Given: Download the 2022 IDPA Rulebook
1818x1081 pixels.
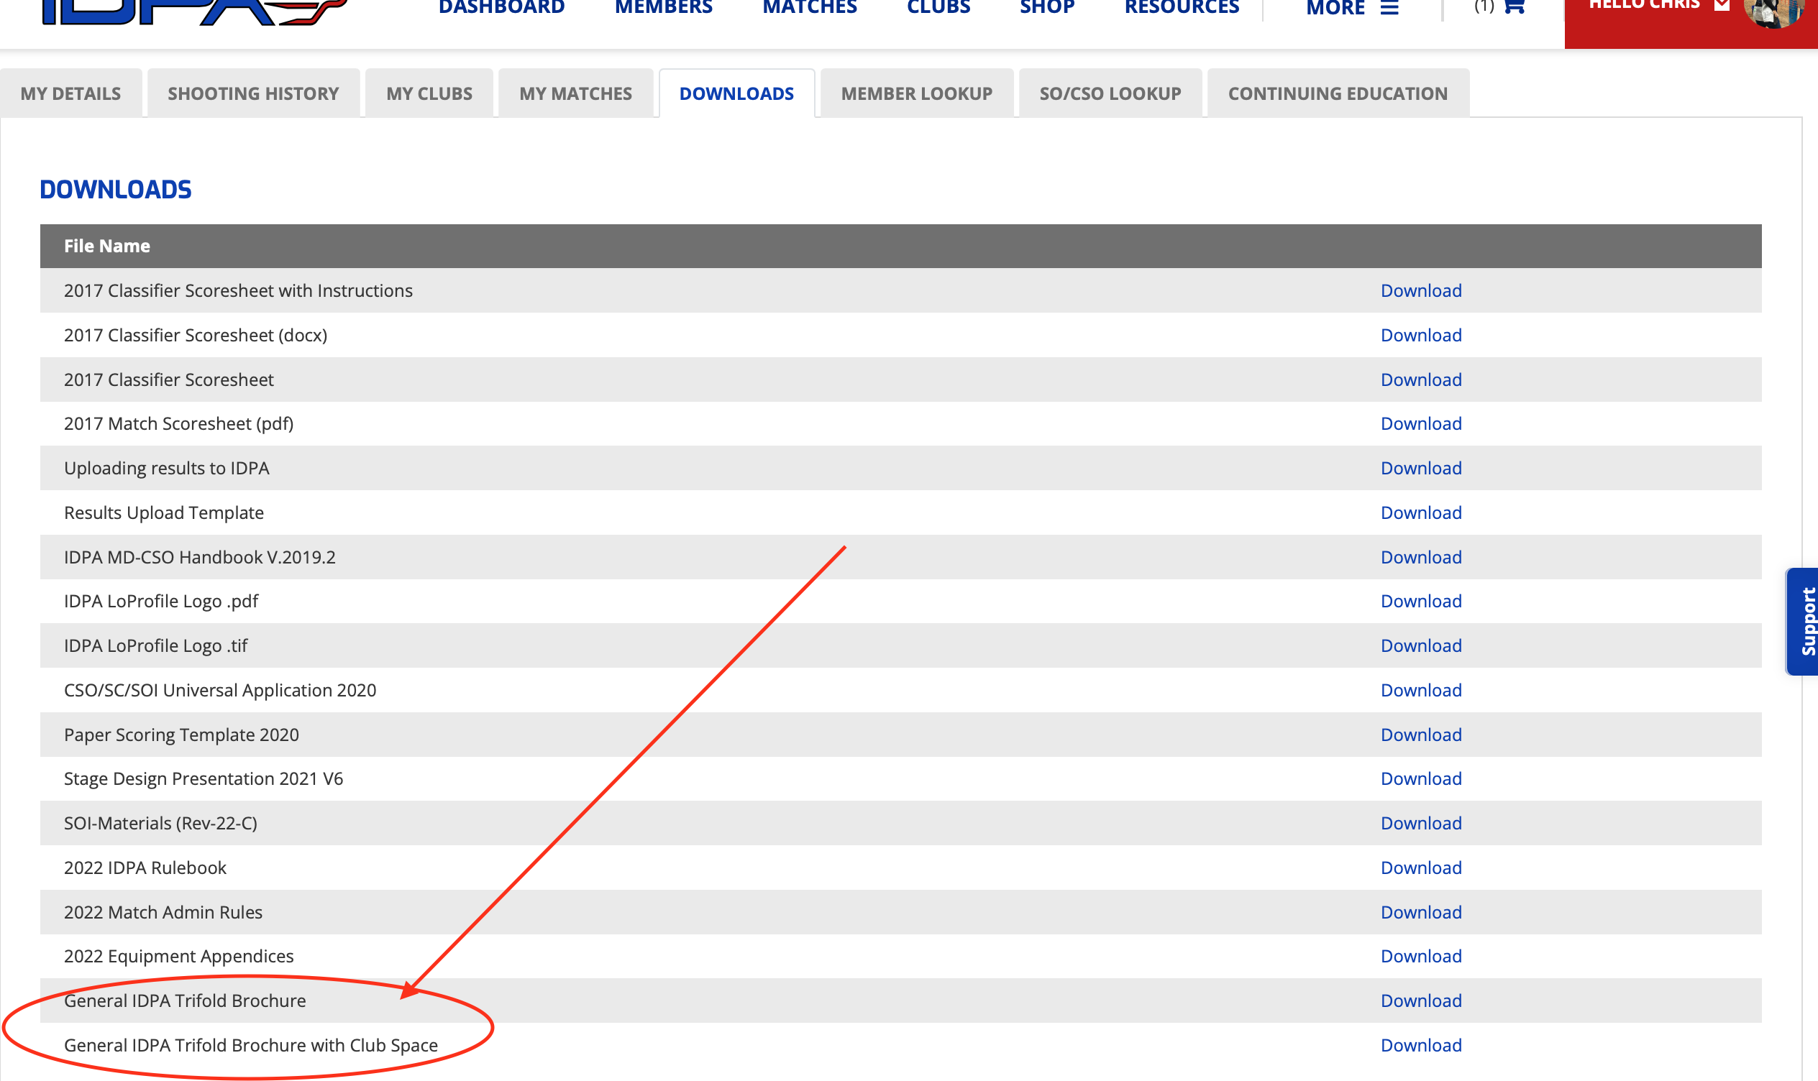Looking at the screenshot, I should click(1420, 868).
